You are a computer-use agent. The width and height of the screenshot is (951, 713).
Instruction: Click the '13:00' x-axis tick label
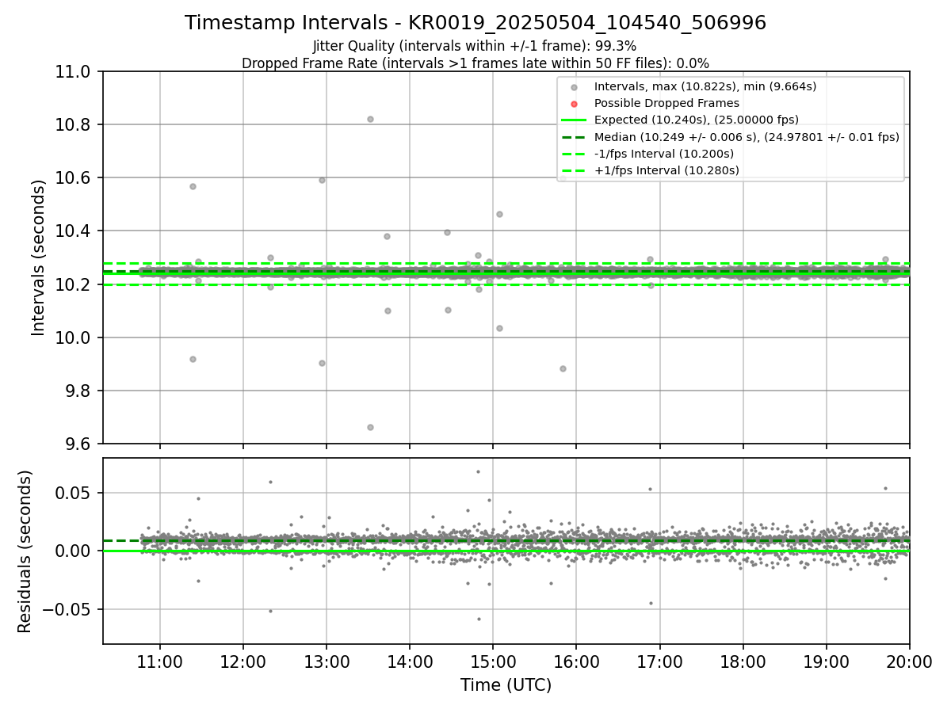(x=327, y=662)
